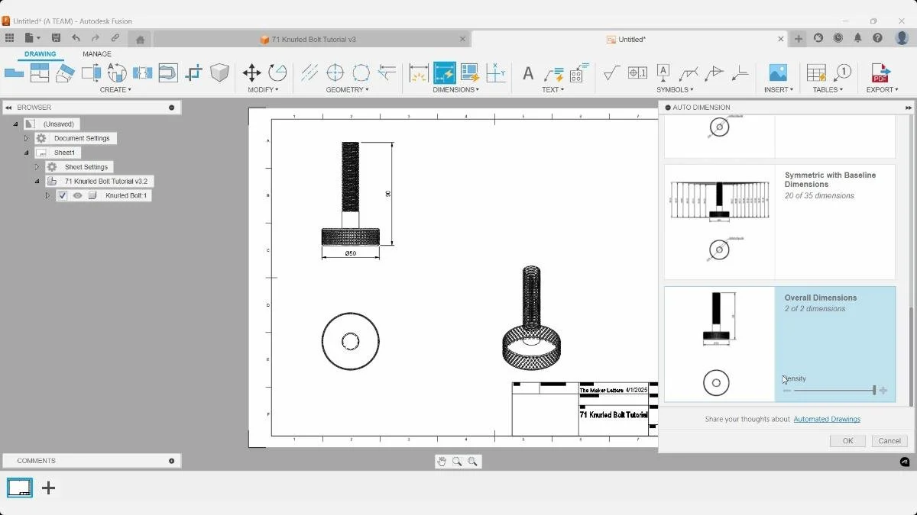
Task: Open the MODIFY dropdown menu
Action: click(263, 90)
